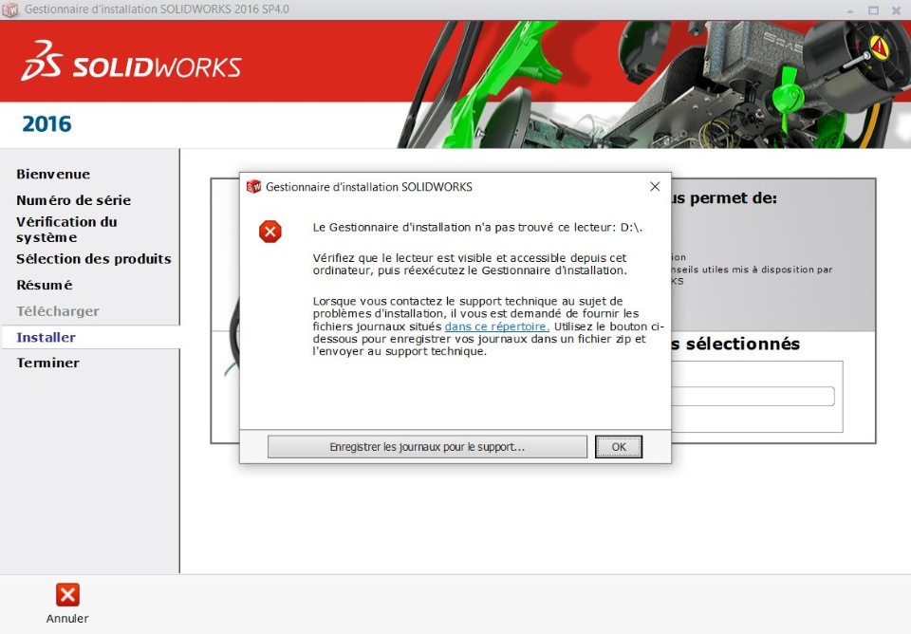Minimize the installation manager window
911x634 pixels.
(x=850, y=10)
